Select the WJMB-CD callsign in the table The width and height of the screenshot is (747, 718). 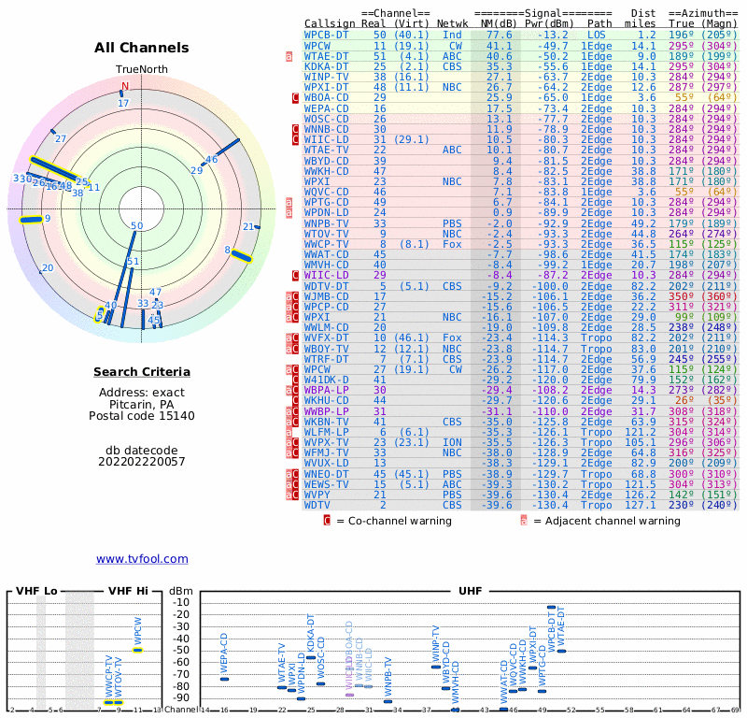click(326, 296)
